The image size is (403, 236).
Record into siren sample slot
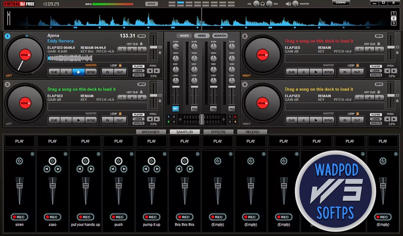19,217
